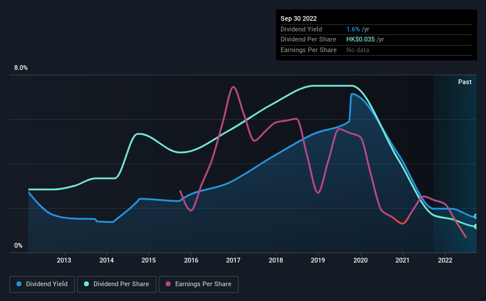The image size is (486, 301).
Task: Toggle the Earnings Per Share legend button
Action: (x=198, y=284)
